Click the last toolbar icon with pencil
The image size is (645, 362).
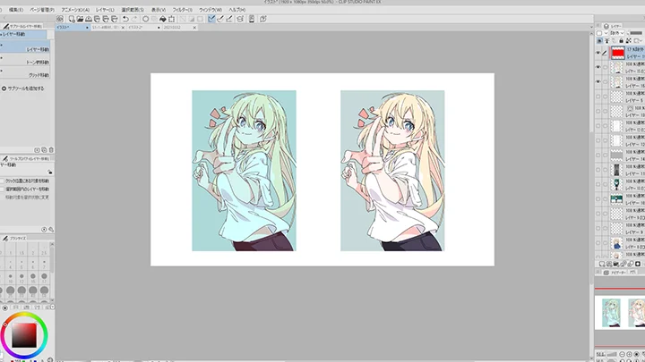point(263,19)
